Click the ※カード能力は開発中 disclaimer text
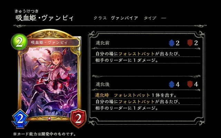 pyautogui.click(x=45, y=134)
